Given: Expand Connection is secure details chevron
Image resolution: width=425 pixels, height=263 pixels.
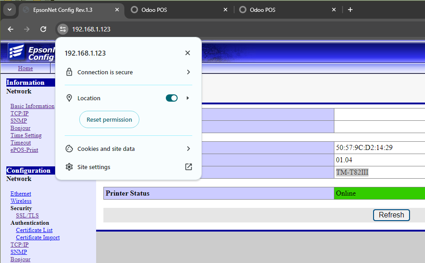Looking at the screenshot, I should tap(189, 72).
